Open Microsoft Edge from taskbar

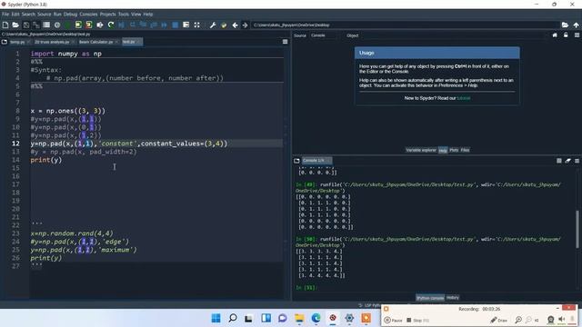(316, 318)
